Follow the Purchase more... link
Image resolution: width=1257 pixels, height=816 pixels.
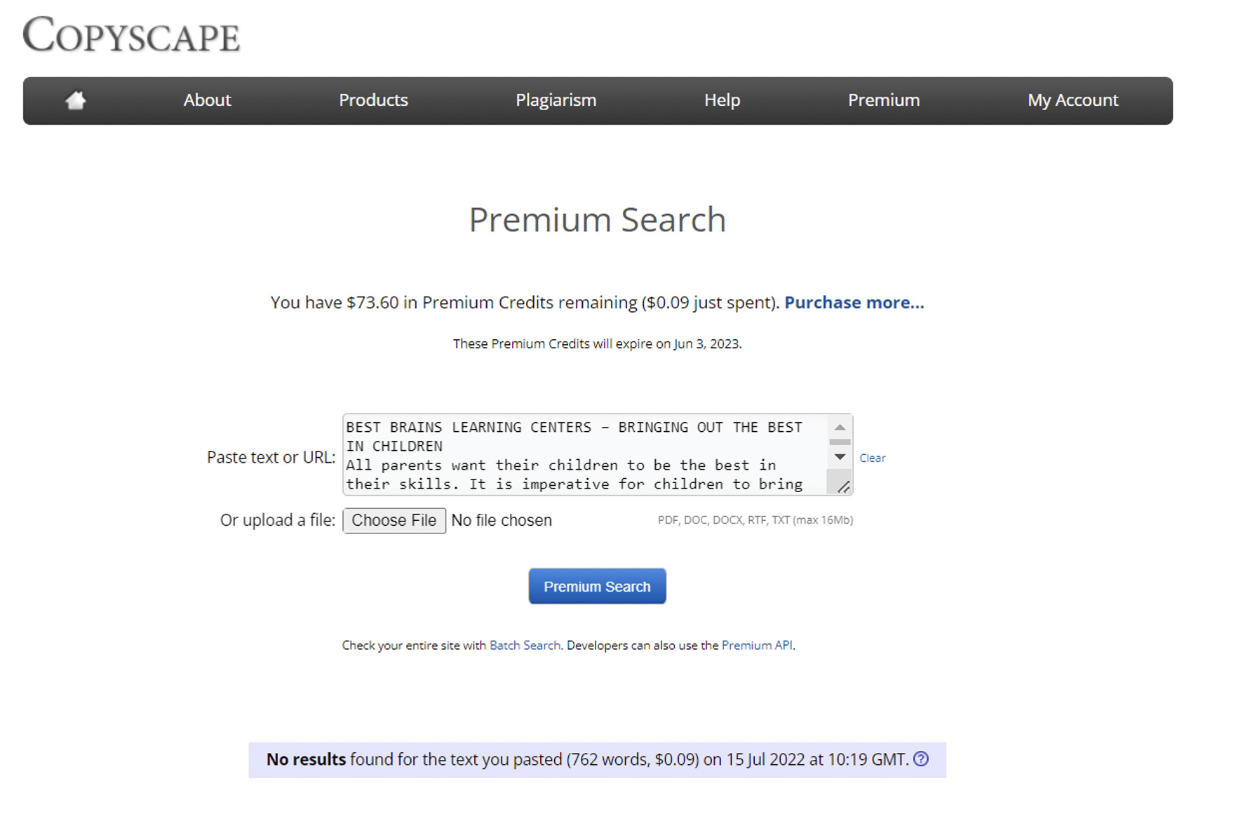854,302
